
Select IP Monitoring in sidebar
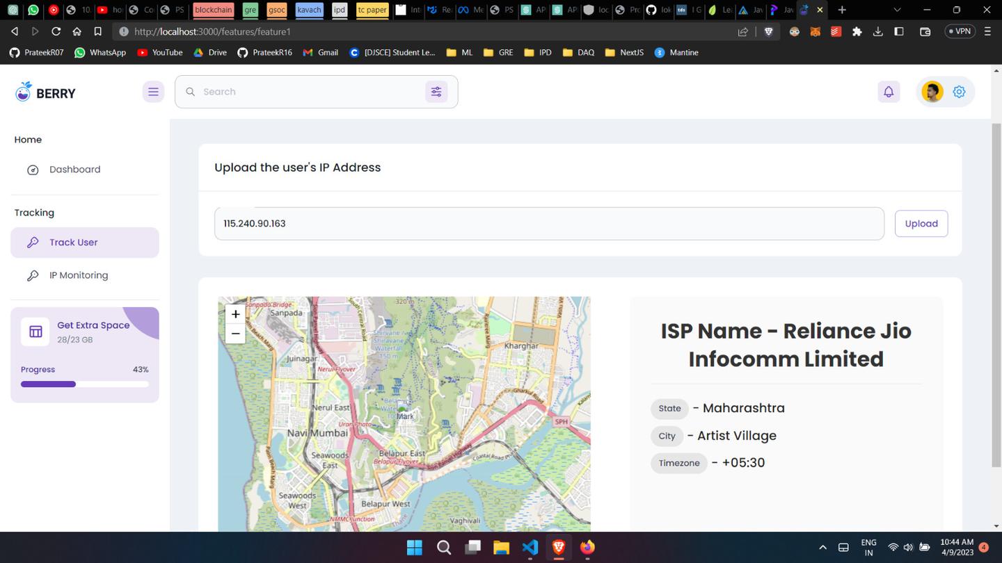click(x=85, y=275)
